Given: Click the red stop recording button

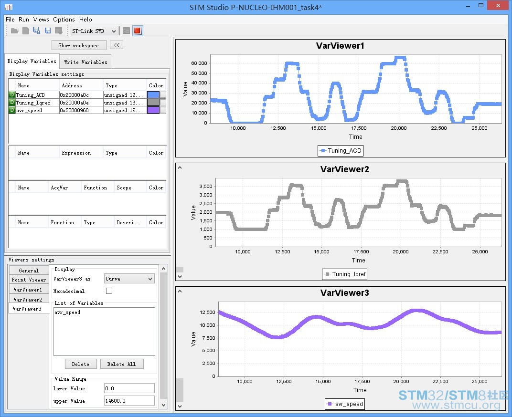Looking at the screenshot, I should click(x=138, y=31).
